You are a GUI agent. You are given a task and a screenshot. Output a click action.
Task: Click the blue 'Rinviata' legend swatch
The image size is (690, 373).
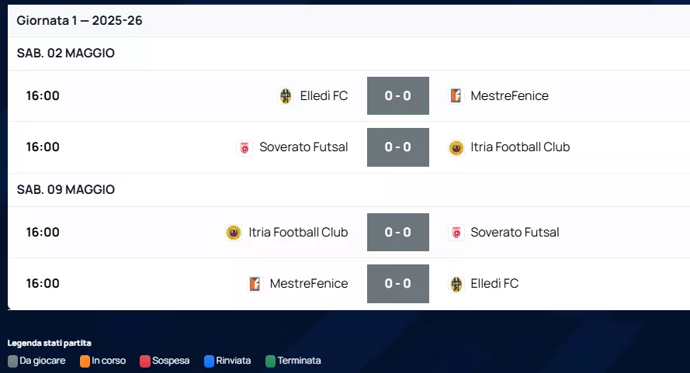[x=209, y=361]
